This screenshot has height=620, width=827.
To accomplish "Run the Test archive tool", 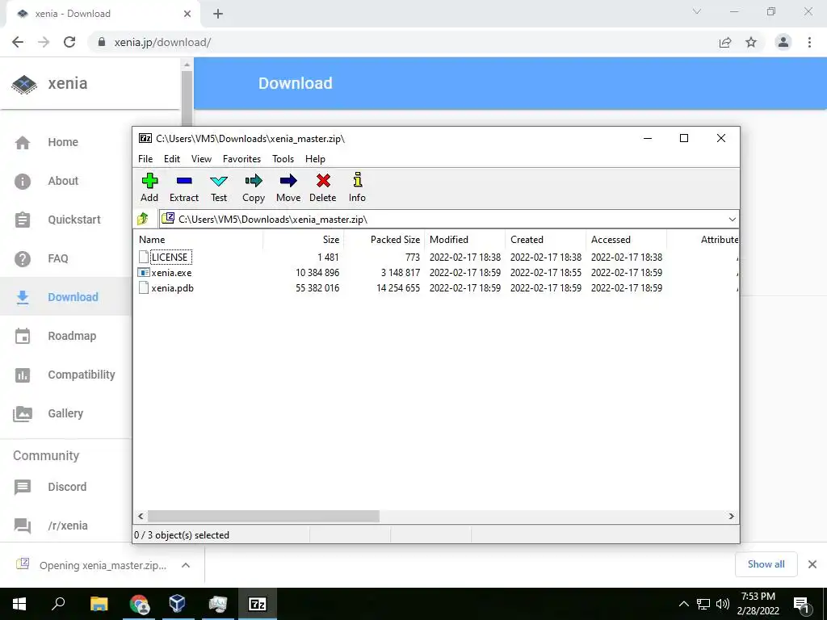I will pyautogui.click(x=219, y=187).
